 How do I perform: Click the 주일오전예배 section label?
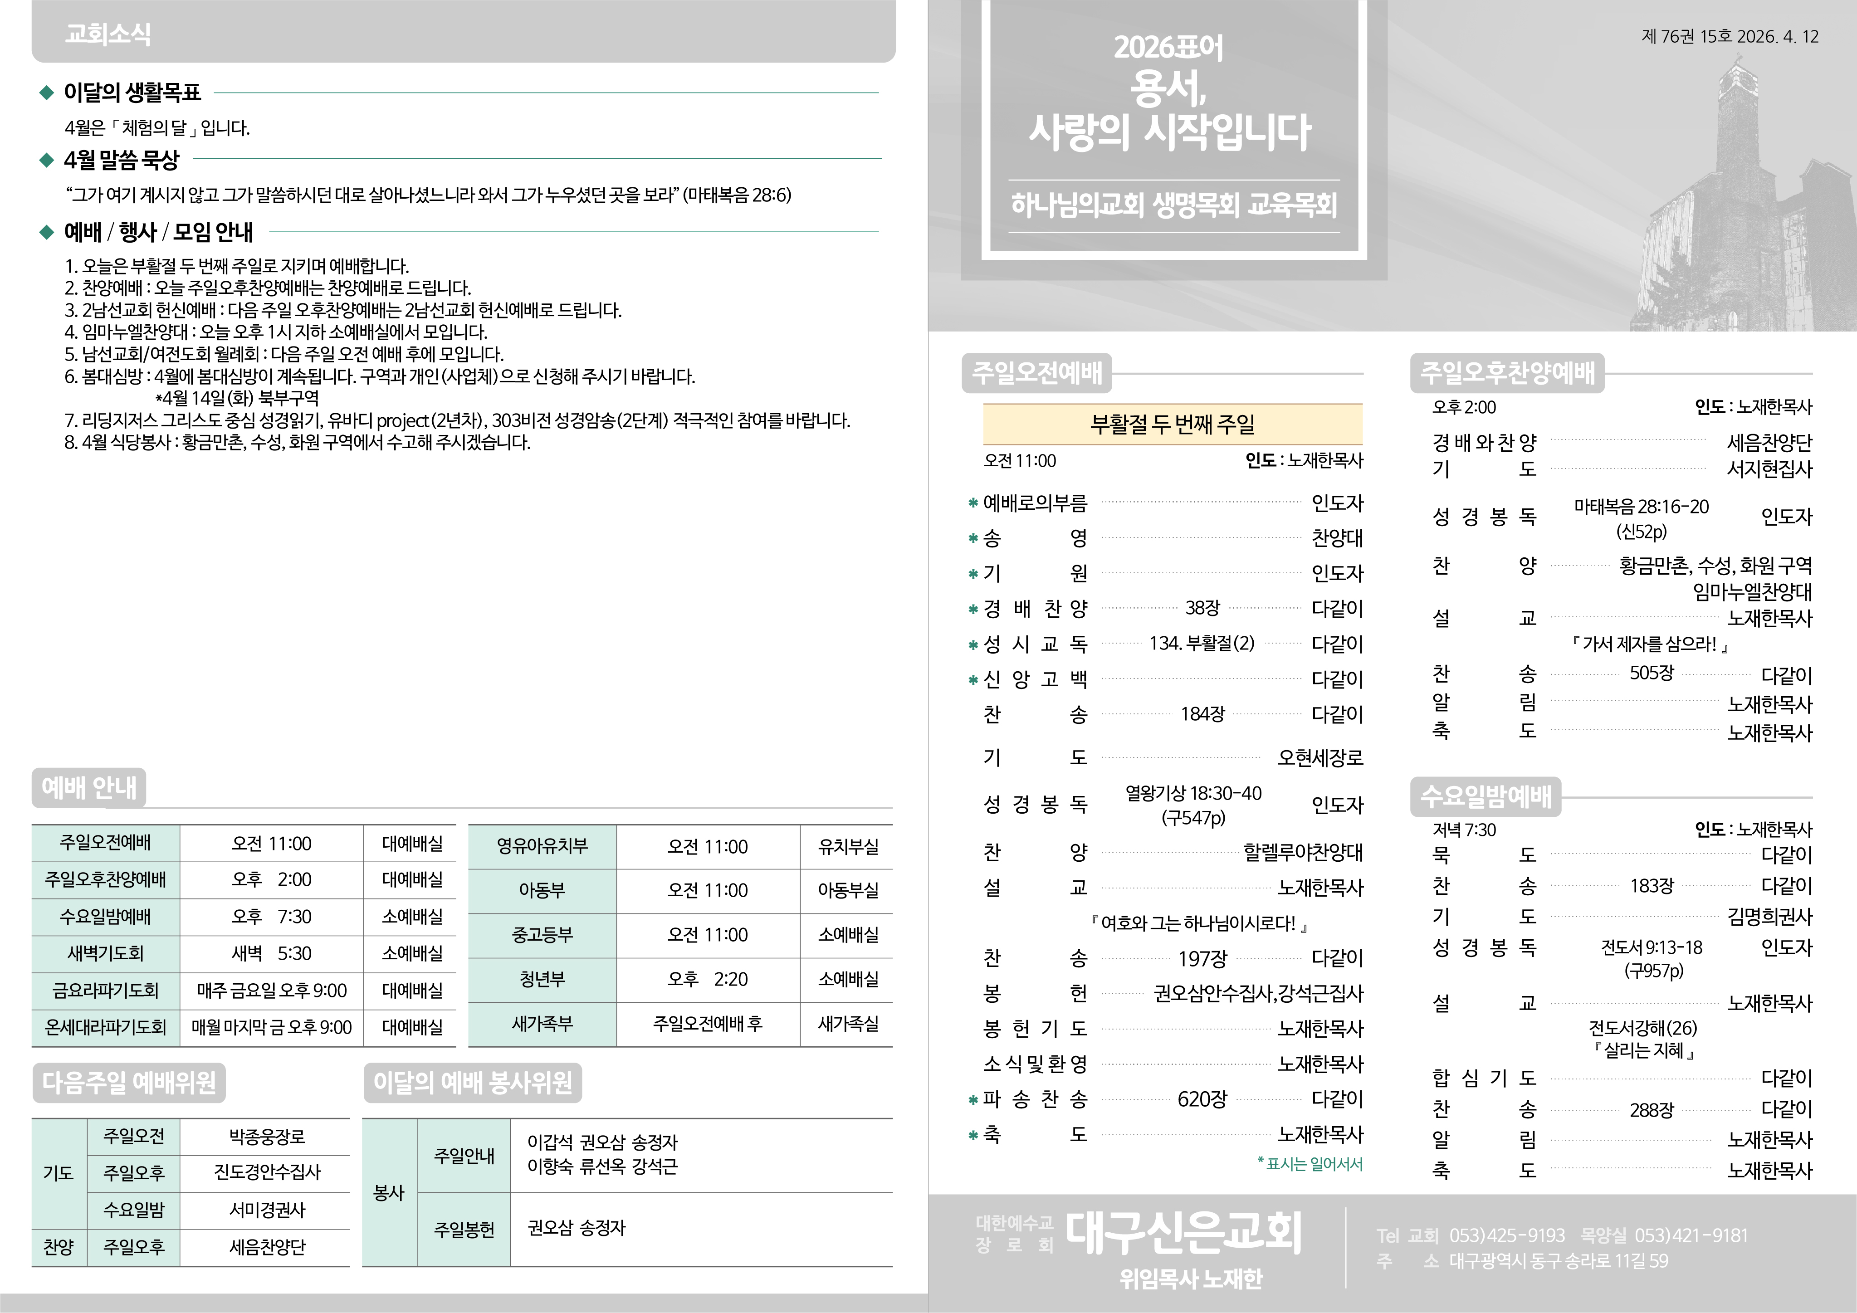pyautogui.click(x=1036, y=373)
